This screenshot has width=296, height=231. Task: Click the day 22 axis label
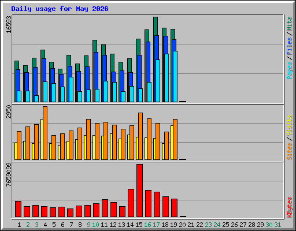click(199, 225)
